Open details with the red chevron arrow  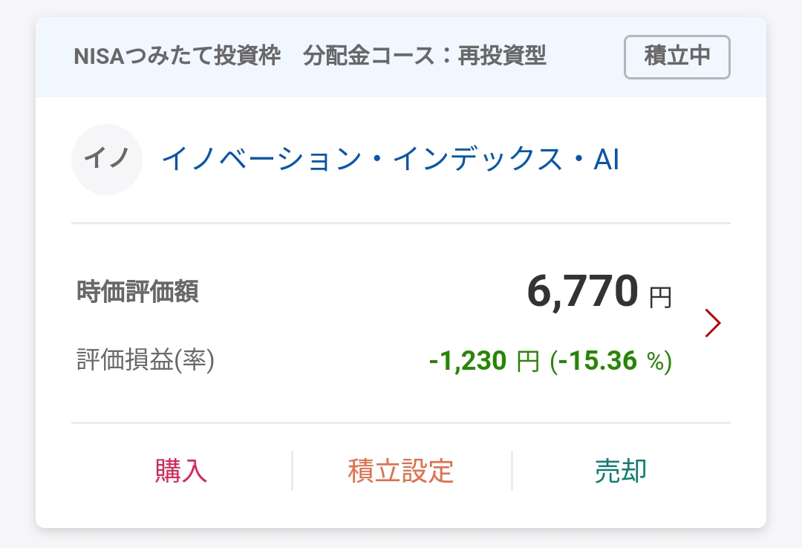tap(713, 323)
